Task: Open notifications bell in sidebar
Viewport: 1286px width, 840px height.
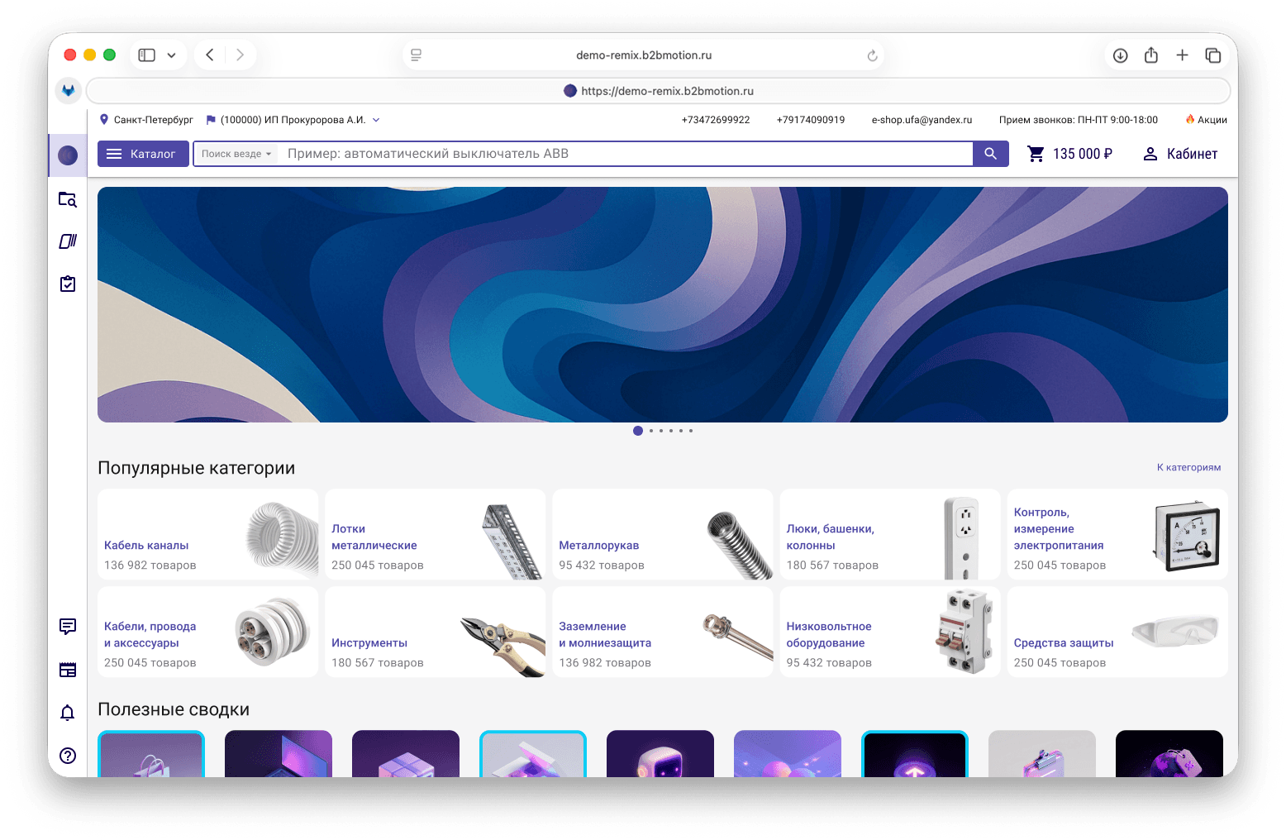Action: 68,713
